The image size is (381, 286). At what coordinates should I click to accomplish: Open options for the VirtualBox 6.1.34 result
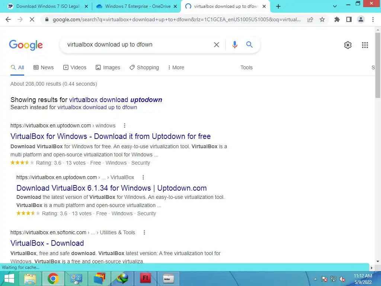pyautogui.click(x=143, y=177)
